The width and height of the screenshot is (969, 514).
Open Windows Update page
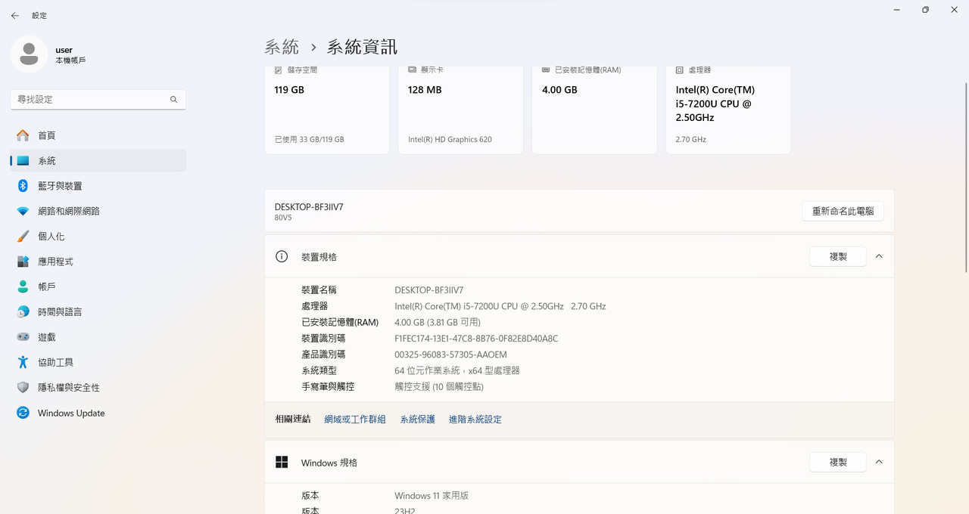[x=98, y=413]
